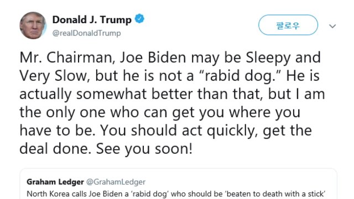This screenshot has height=199, width=354.
Task: Click 'somewhat better than that' phrase
Action: 170,94
